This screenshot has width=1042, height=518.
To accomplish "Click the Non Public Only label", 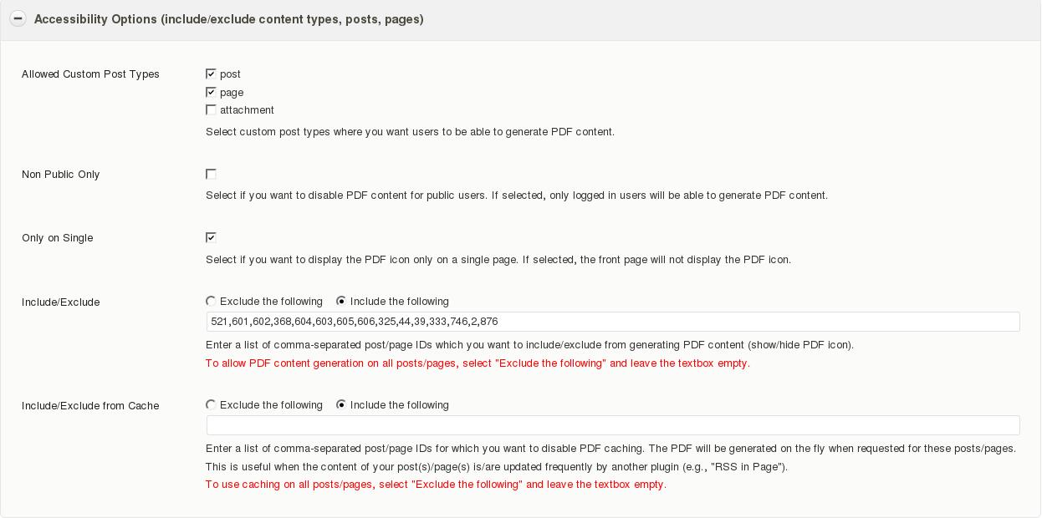I will 61,175.
